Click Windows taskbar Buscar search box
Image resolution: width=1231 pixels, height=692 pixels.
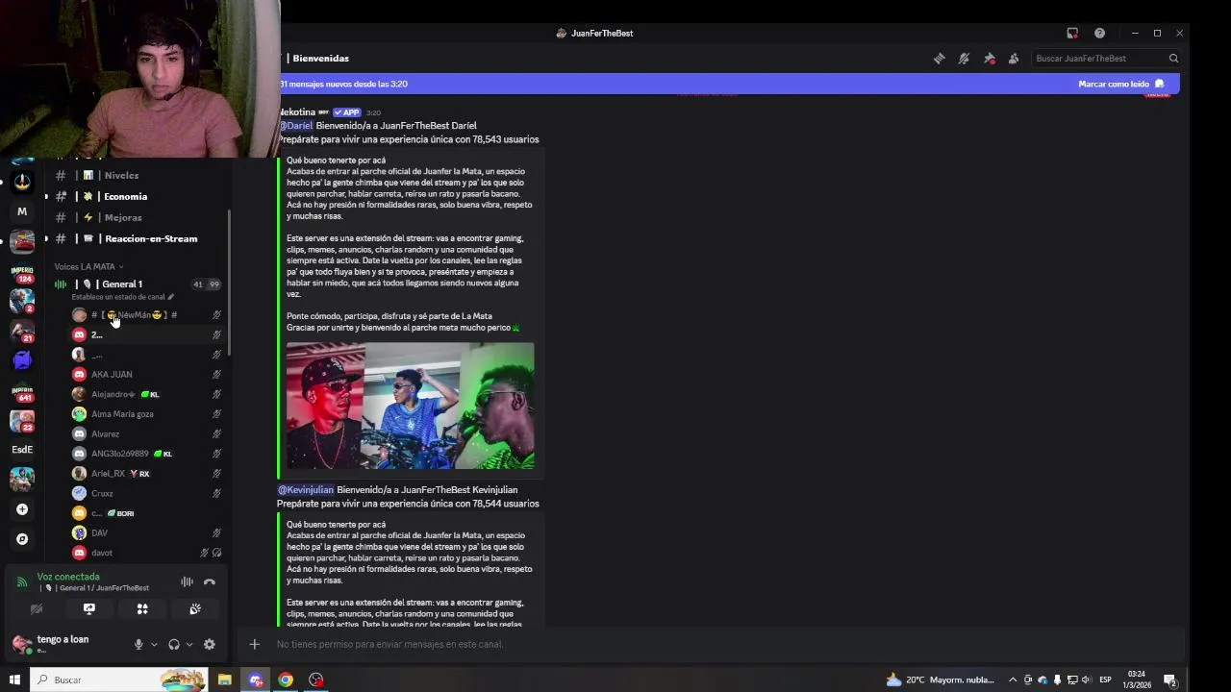(x=117, y=680)
